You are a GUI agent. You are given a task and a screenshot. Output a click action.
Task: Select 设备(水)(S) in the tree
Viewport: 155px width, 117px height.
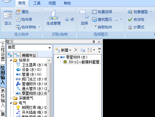point(29,70)
